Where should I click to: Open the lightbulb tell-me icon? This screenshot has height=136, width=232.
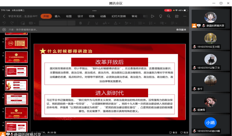[160, 16]
